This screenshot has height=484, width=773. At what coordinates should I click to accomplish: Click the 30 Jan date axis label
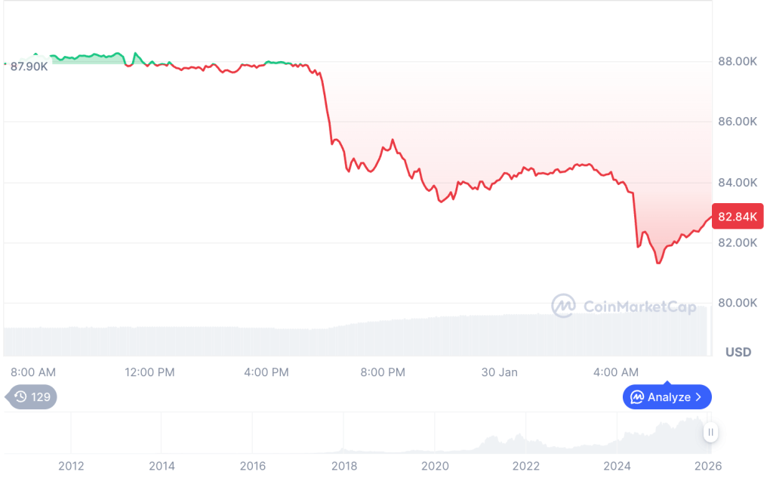tap(499, 372)
